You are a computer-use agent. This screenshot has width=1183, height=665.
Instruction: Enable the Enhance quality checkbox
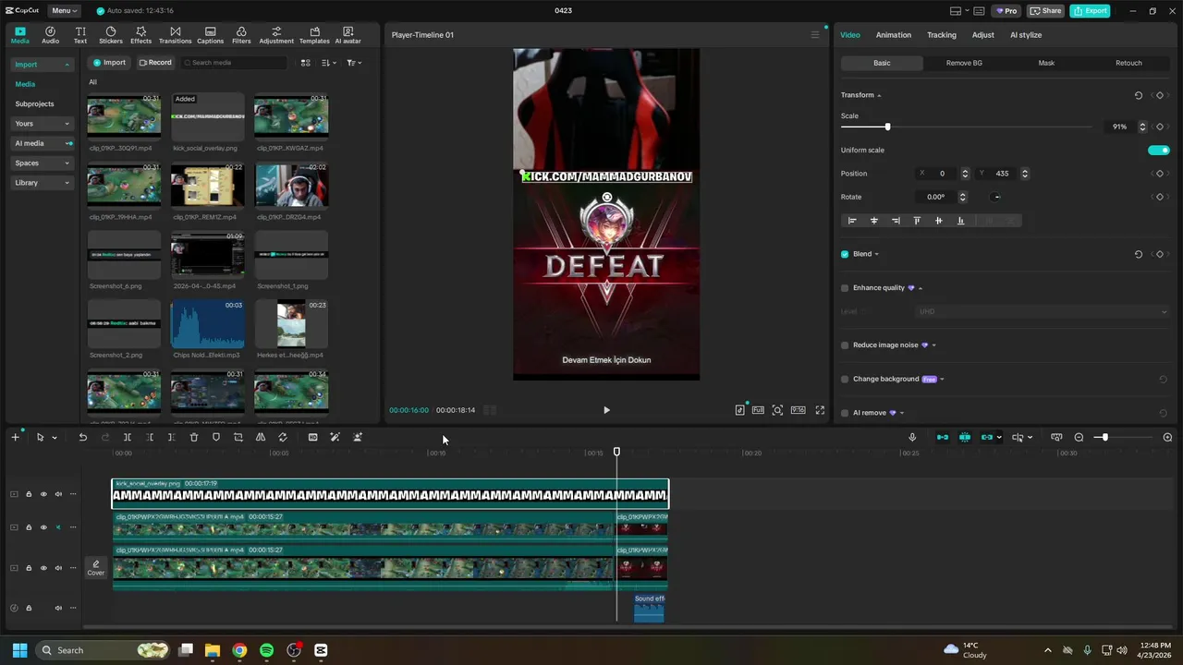pos(845,288)
